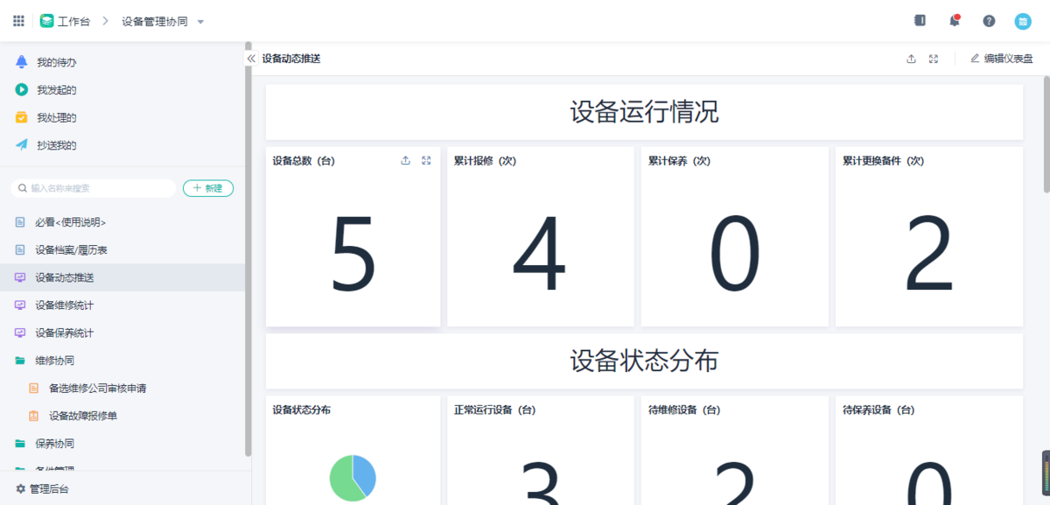Image resolution: width=1050 pixels, height=505 pixels.
Task: Expand the 设备总数 card to fullscreen
Action: tap(426, 161)
